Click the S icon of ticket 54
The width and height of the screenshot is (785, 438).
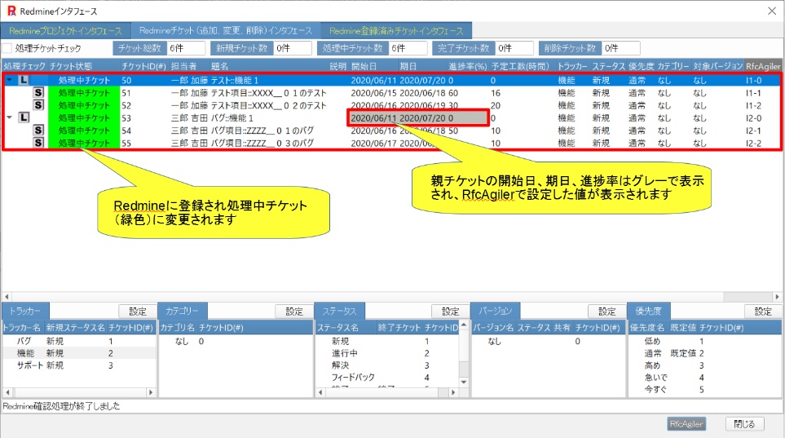(x=38, y=130)
